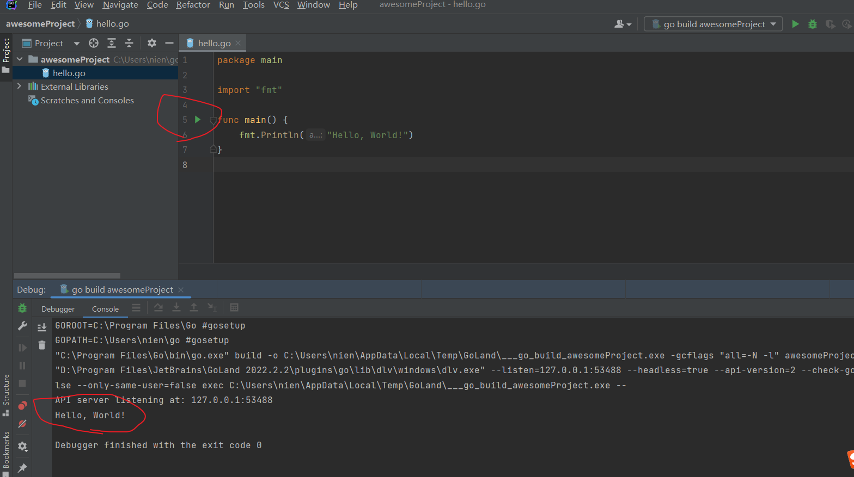Step into icon in debugger toolbar
This screenshot has height=477, width=854.
[176, 307]
